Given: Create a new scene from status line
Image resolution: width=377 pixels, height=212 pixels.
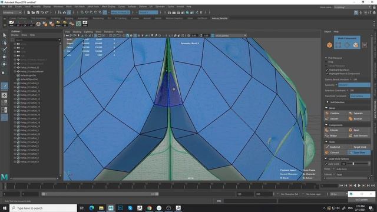Looking at the screenshot, I should (x=28, y=12).
